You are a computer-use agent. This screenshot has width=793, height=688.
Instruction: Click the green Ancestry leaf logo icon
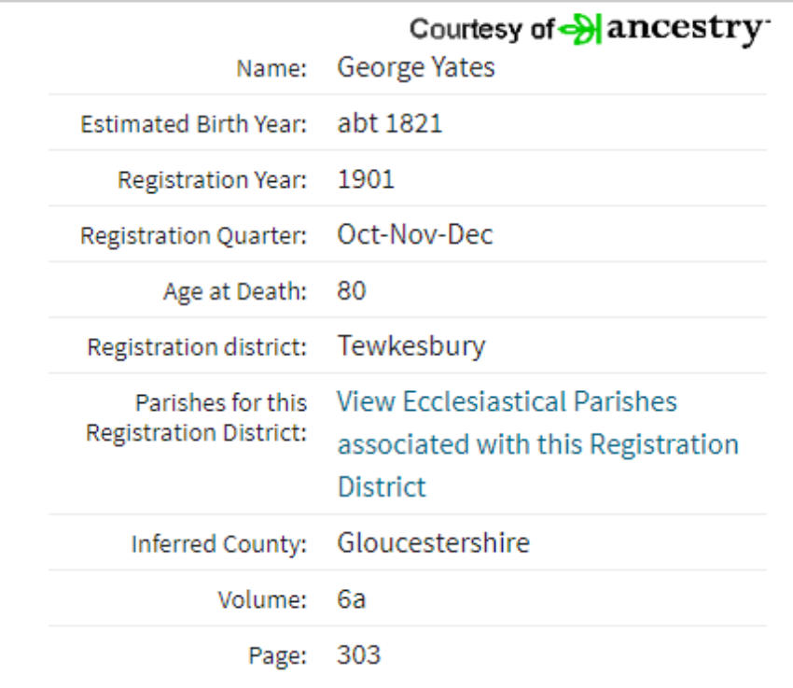(580, 29)
